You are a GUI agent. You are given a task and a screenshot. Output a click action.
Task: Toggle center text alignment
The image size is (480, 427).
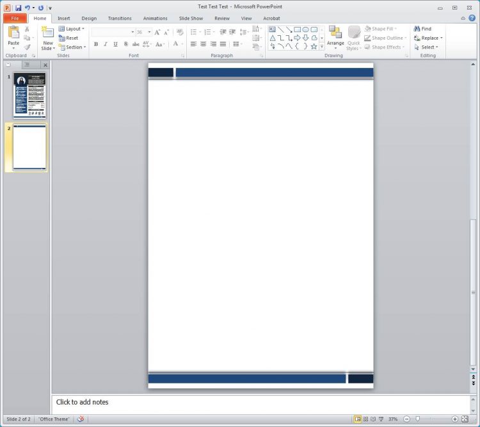coord(203,44)
